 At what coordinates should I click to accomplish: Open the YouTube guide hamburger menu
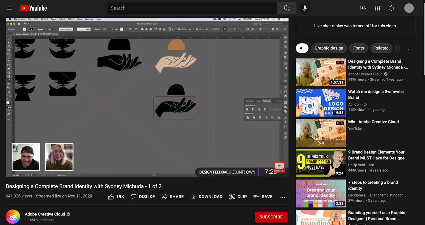point(9,8)
